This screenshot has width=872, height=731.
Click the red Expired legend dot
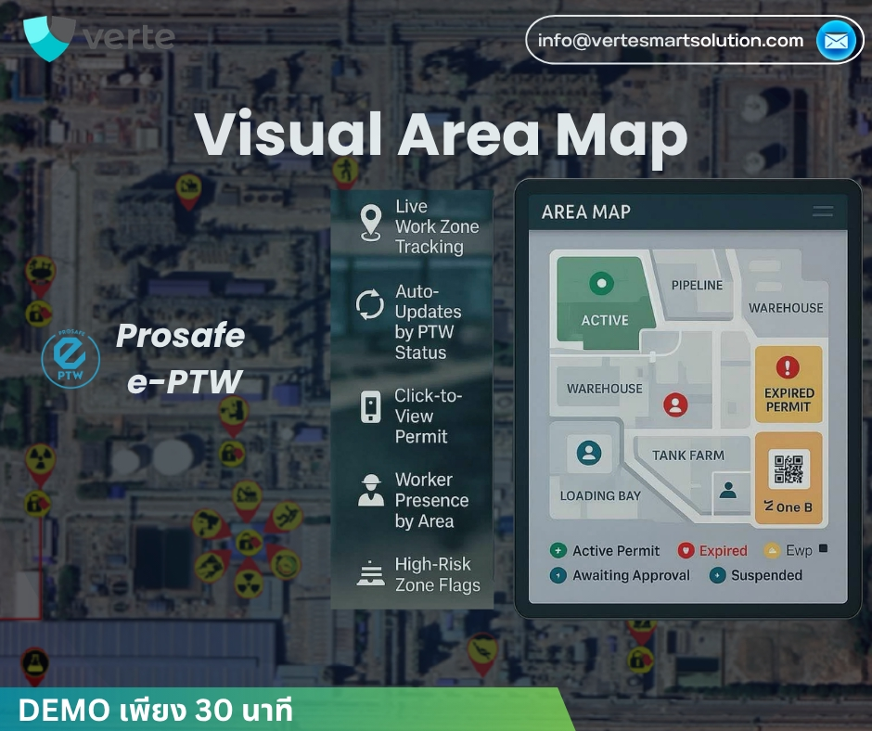tap(686, 551)
